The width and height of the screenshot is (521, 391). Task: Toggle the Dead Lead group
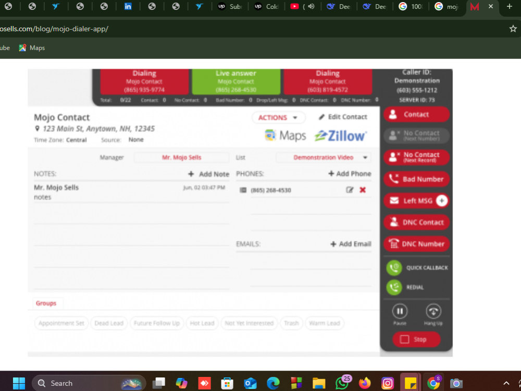coord(109,323)
